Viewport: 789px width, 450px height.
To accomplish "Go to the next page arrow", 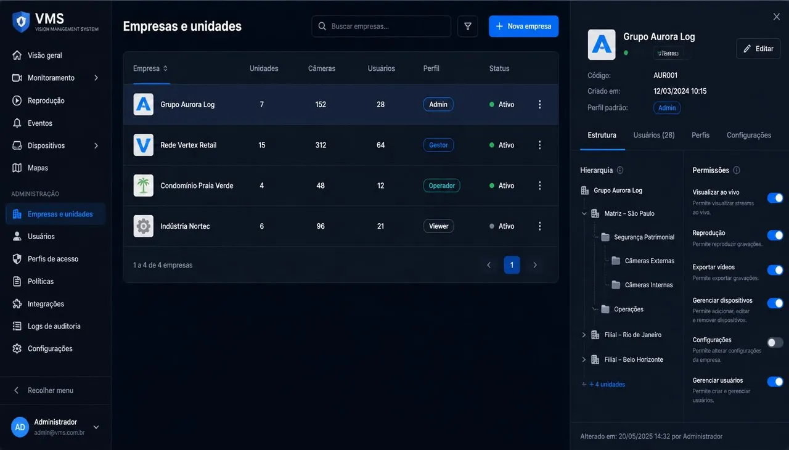I will [x=535, y=265].
